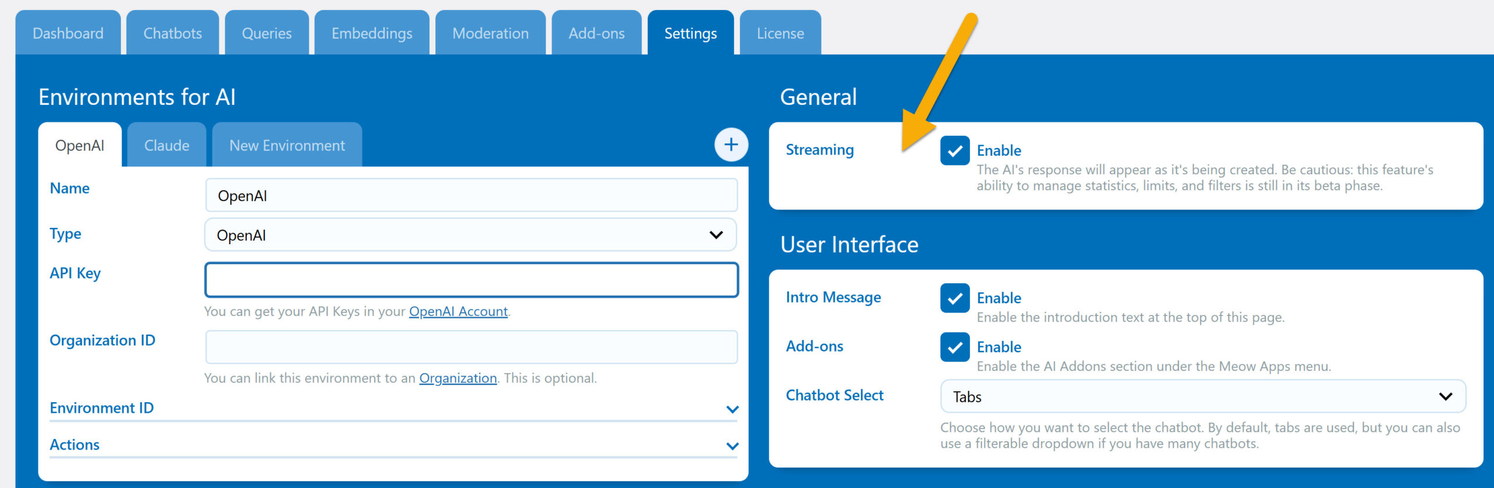Expand the Environment ID section
This screenshot has height=488, width=1494.
tap(394, 408)
